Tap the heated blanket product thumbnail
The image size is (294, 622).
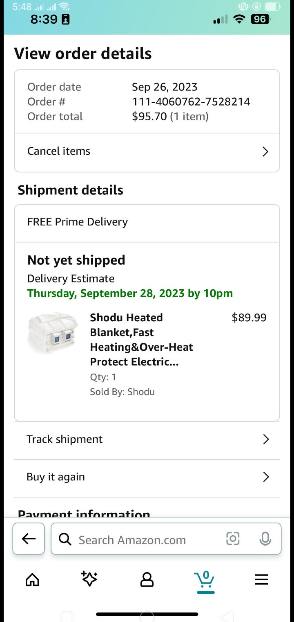pyautogui.click(x=53, y=333)
